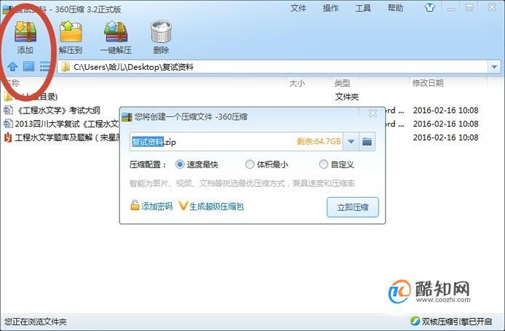
Task: Click Word icon of 2013四川大学复试 file
Action: (8, 124)
